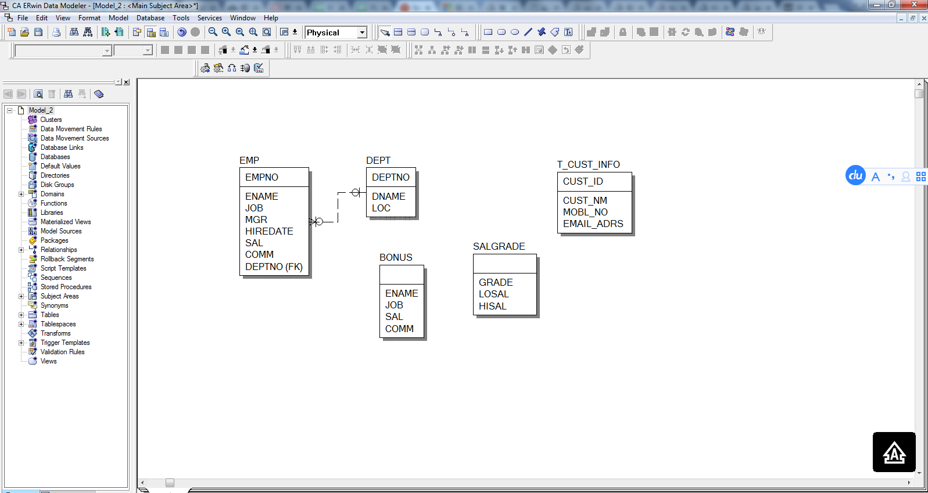Open the font name combo box
This screenshot has width=928, height=493.
tap(63, 51)
